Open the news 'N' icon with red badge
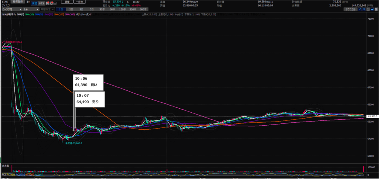 click(47, 3)
